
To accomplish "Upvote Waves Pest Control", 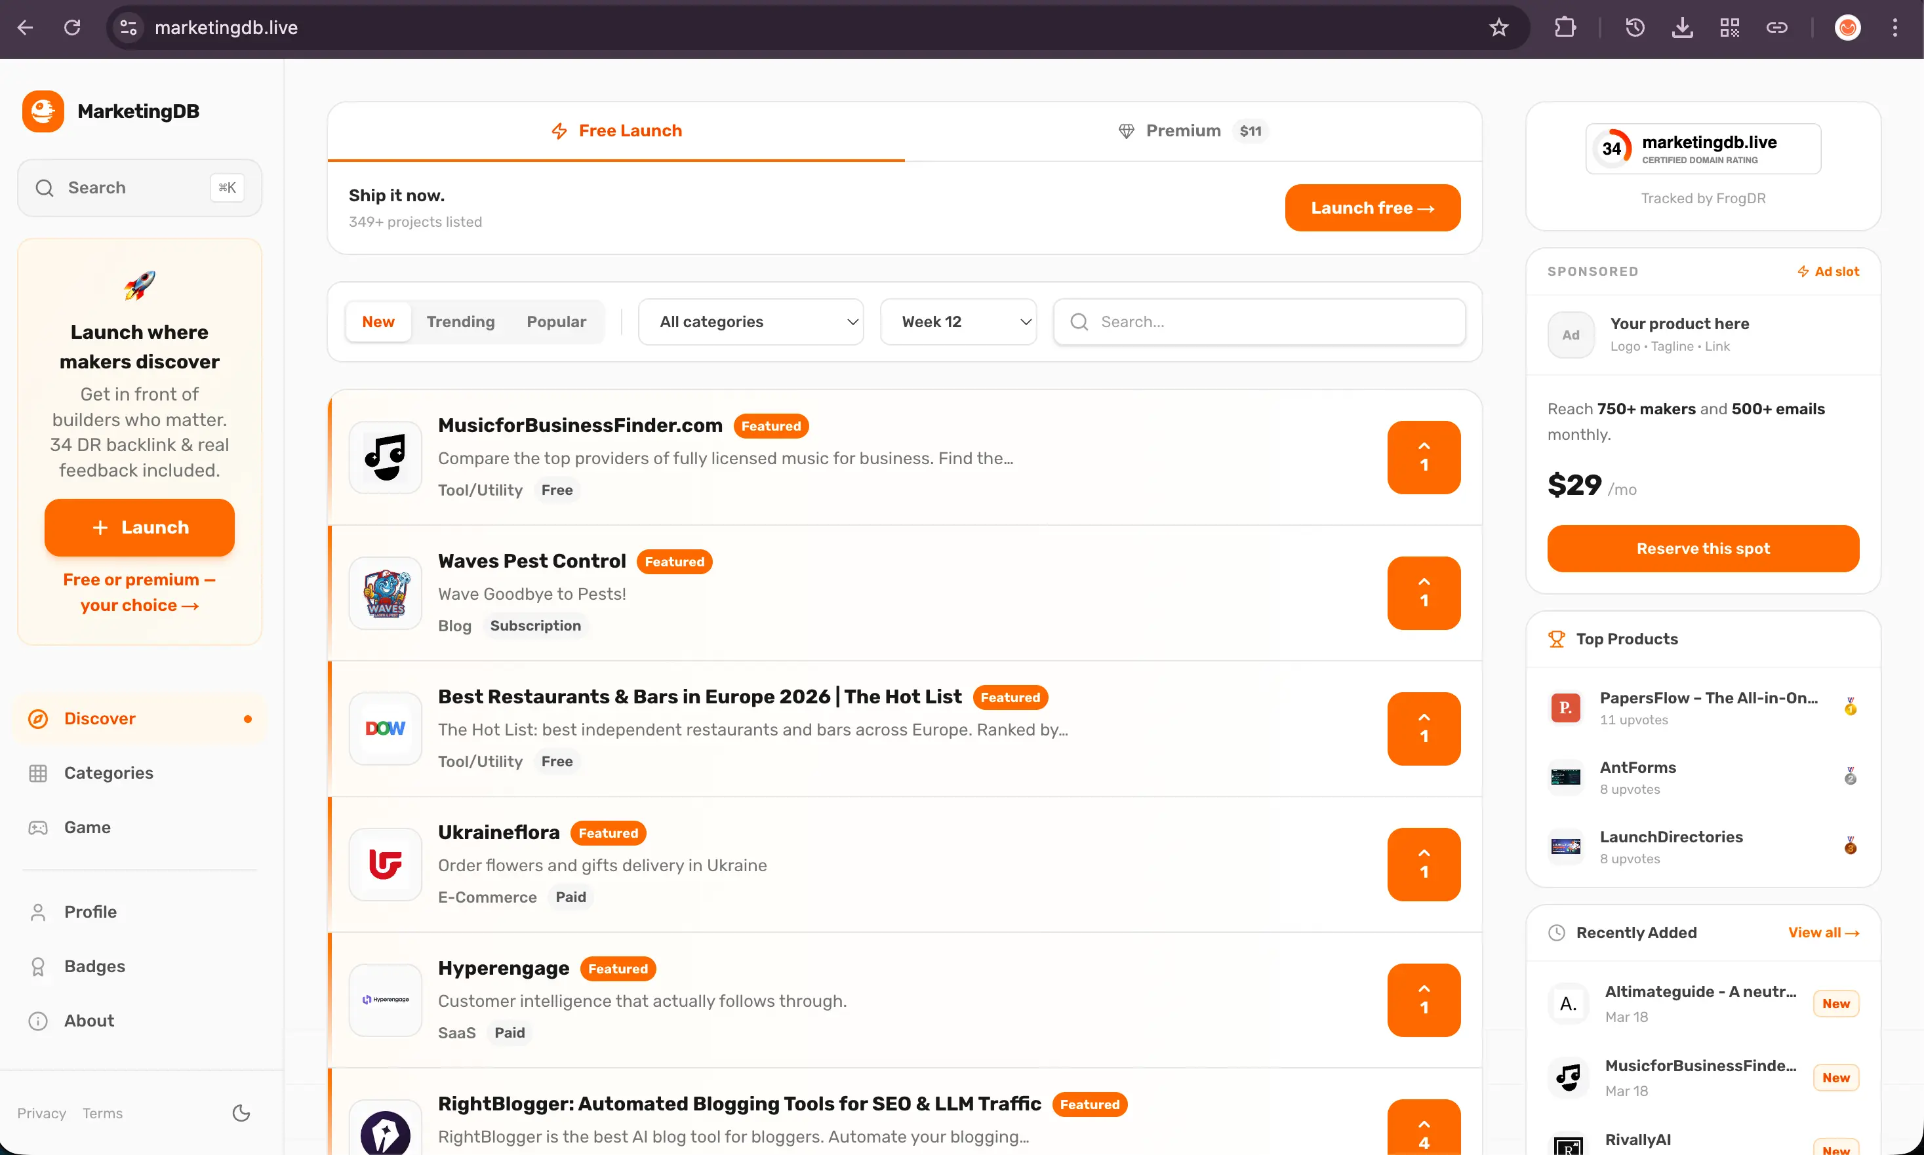I will [x=1424, y=593].
